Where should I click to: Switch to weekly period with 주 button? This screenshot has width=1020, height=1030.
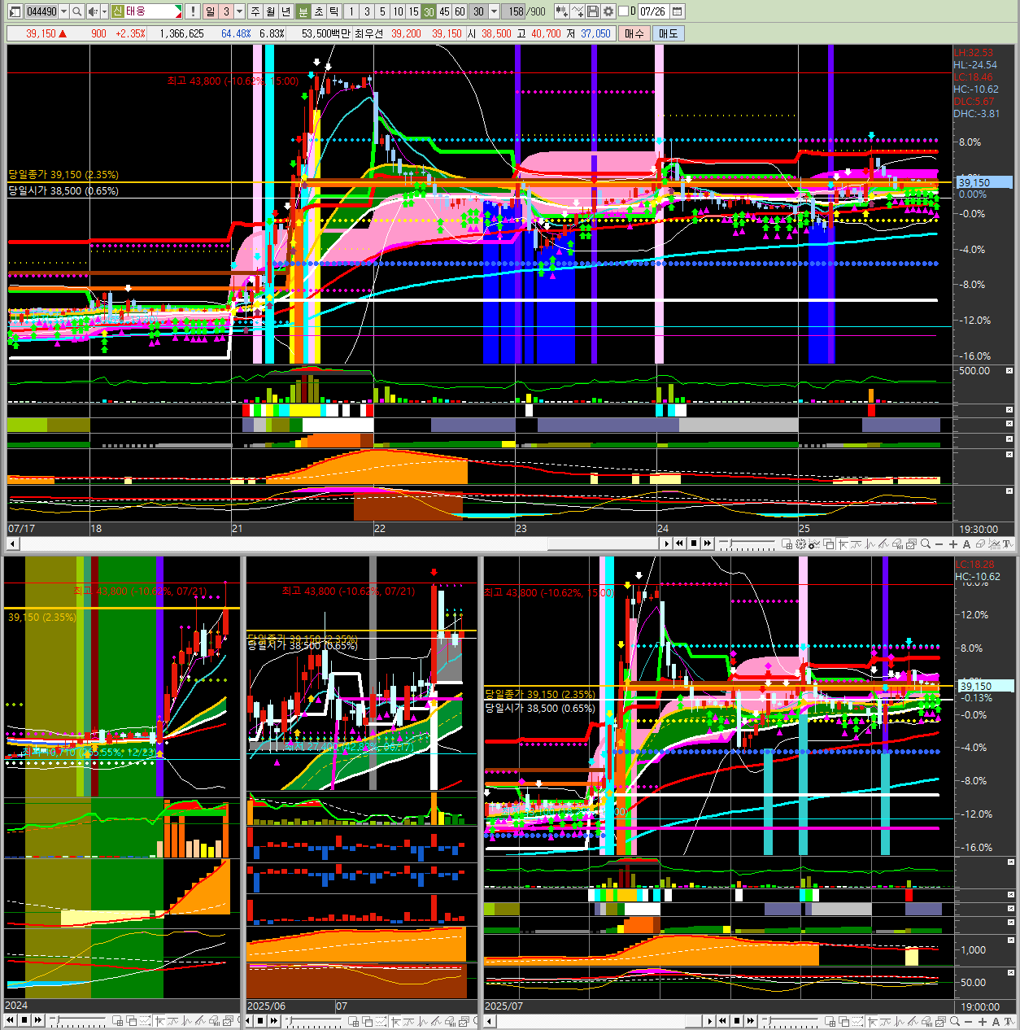tap(255, 11)
